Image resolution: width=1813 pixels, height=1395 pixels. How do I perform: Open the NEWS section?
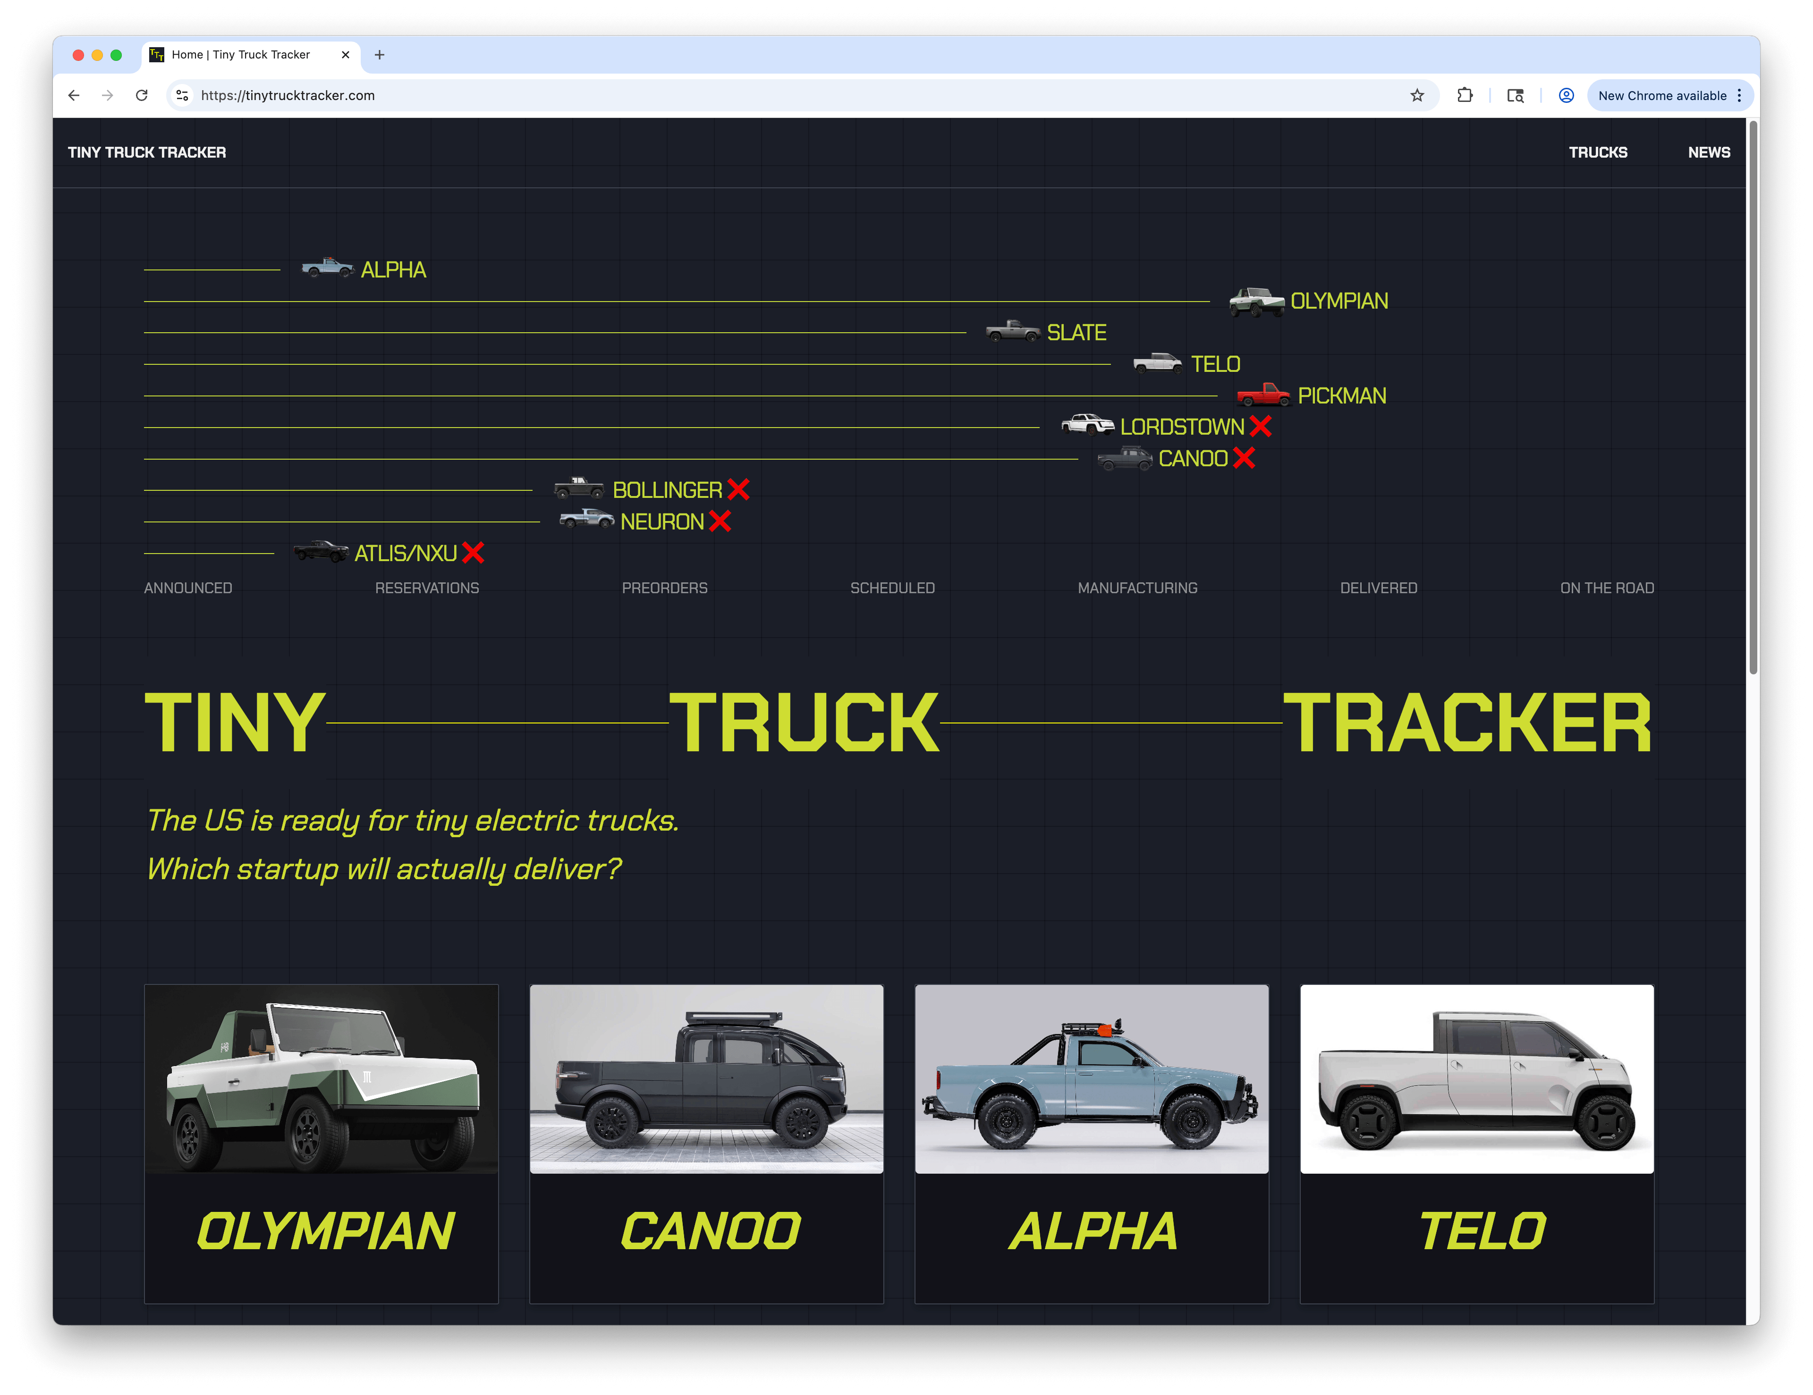coord(1709,152)
